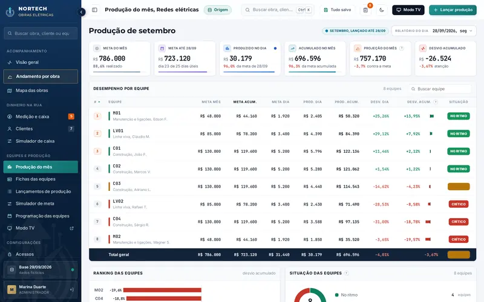Click the Produzido no dia card icon

227,48
